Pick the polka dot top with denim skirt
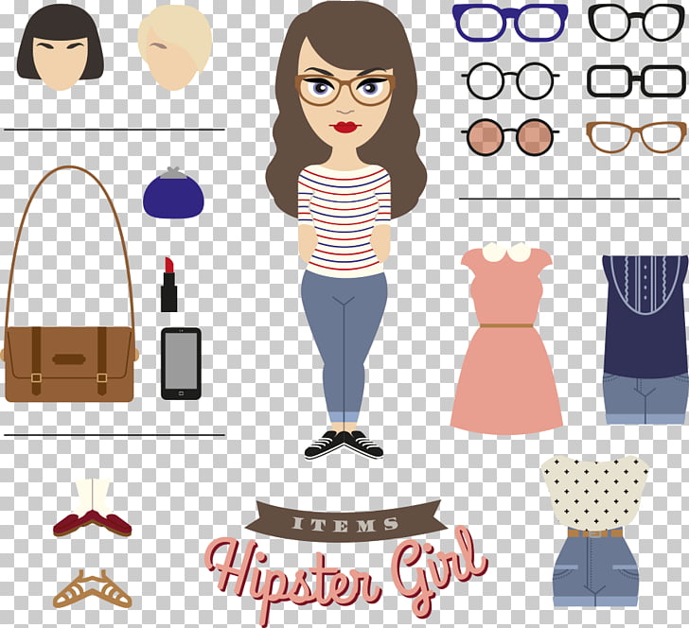Viewport: 689px width, 628px height. point(595,532)
